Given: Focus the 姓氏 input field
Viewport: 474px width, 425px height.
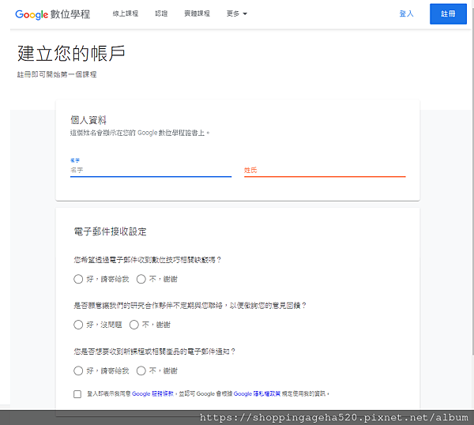Looking at the screenshot, I should (325, 170).
